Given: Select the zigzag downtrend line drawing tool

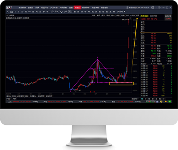Looking at the screenshot, I should [x=56, y=12].
